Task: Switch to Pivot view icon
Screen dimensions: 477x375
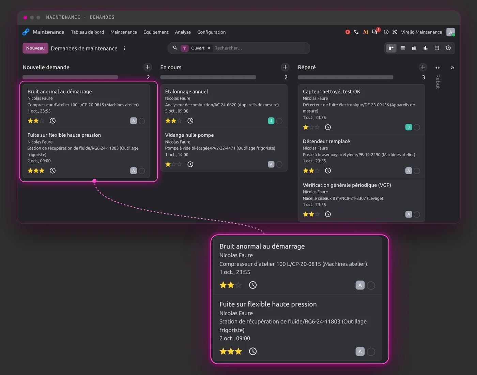Action: pyautogui.click(x=414, y=48)
